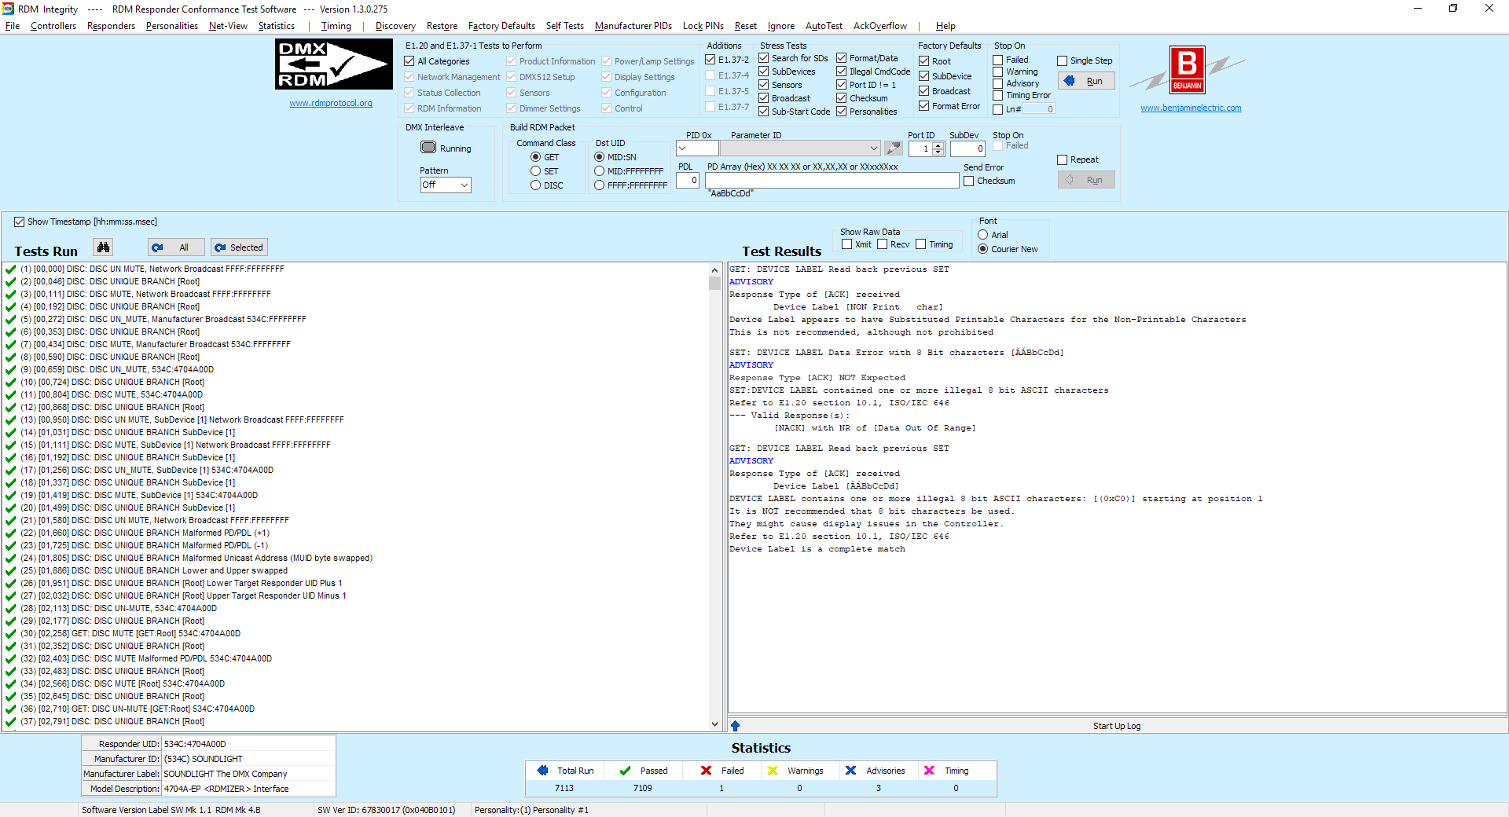The image size is (1509, 817).
Task: Click the binoculars search icon
Action: pyautogui.click(x=103, y=247)
